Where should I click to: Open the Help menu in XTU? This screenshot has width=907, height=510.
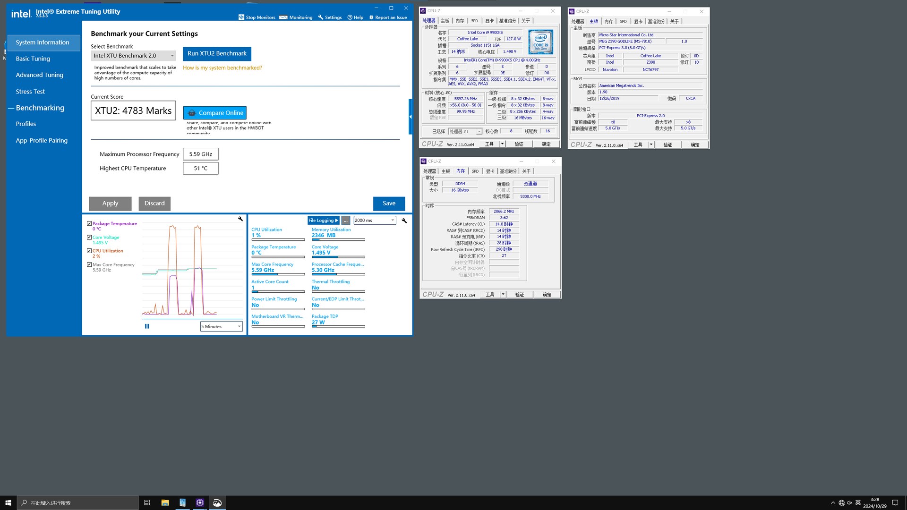(355, 17)
